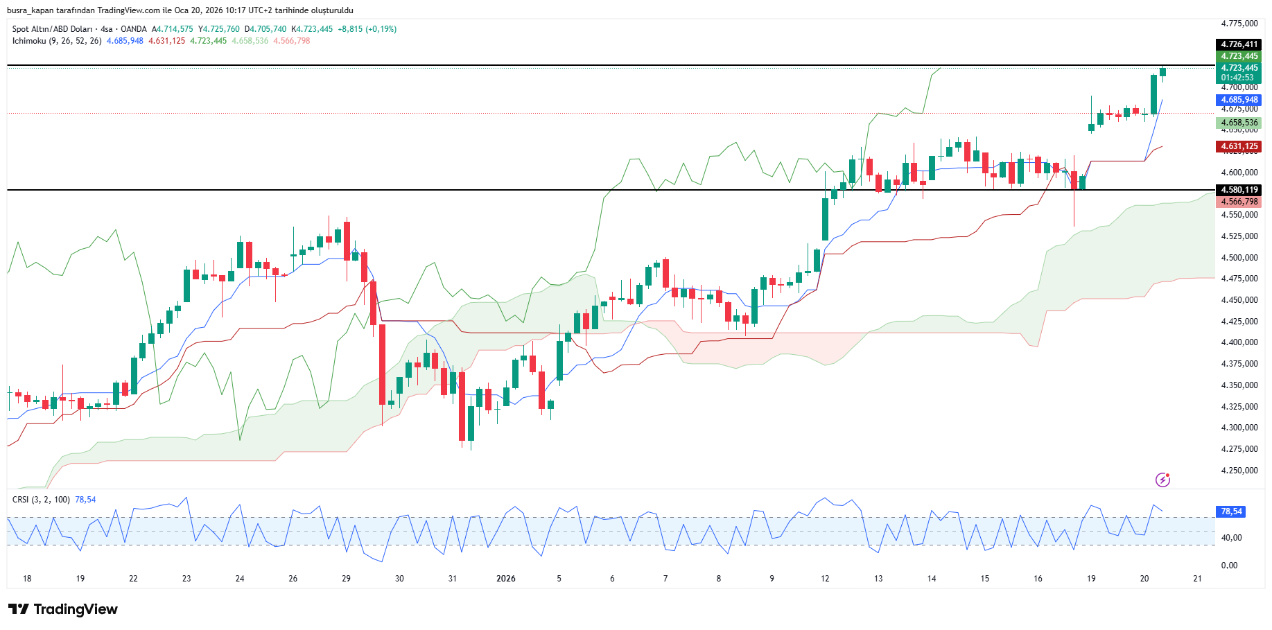Click the TradingView logo icon
The height and width of the screenshot is (630, 1272).
[19, 609]
